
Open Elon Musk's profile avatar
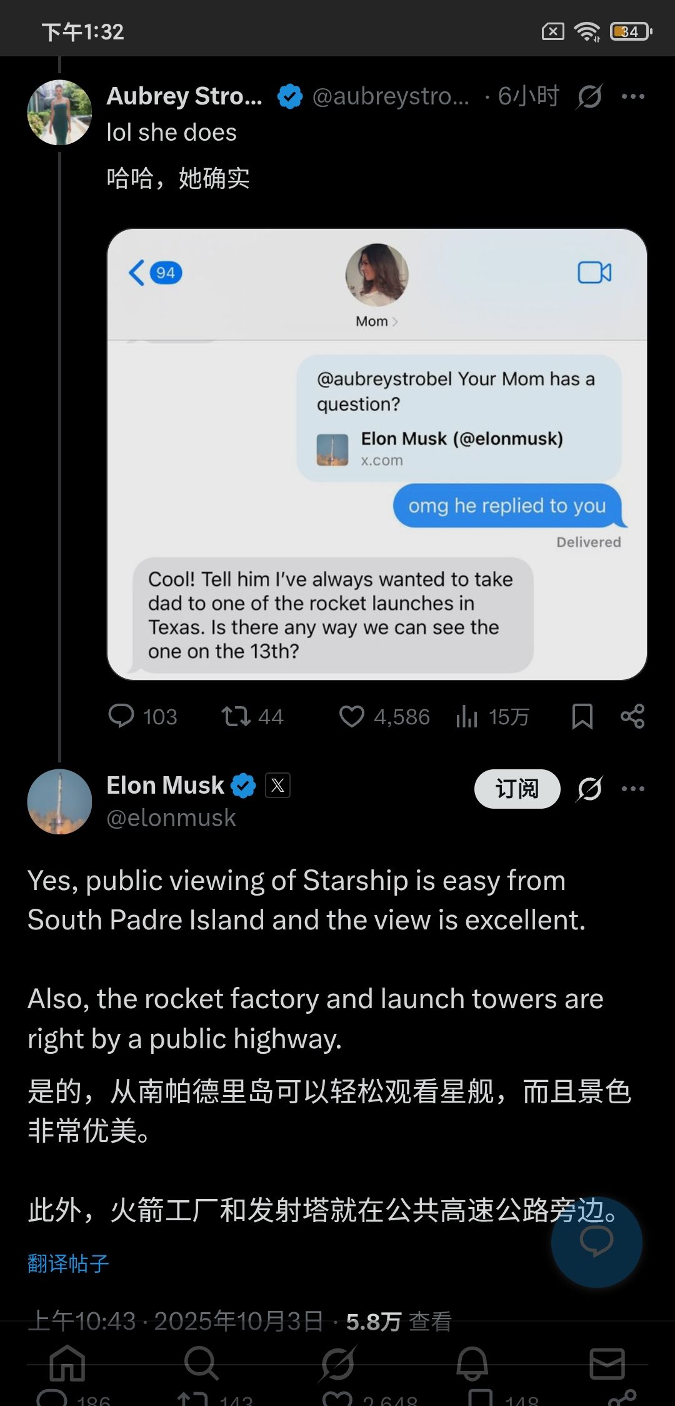(x=60, y=801)
